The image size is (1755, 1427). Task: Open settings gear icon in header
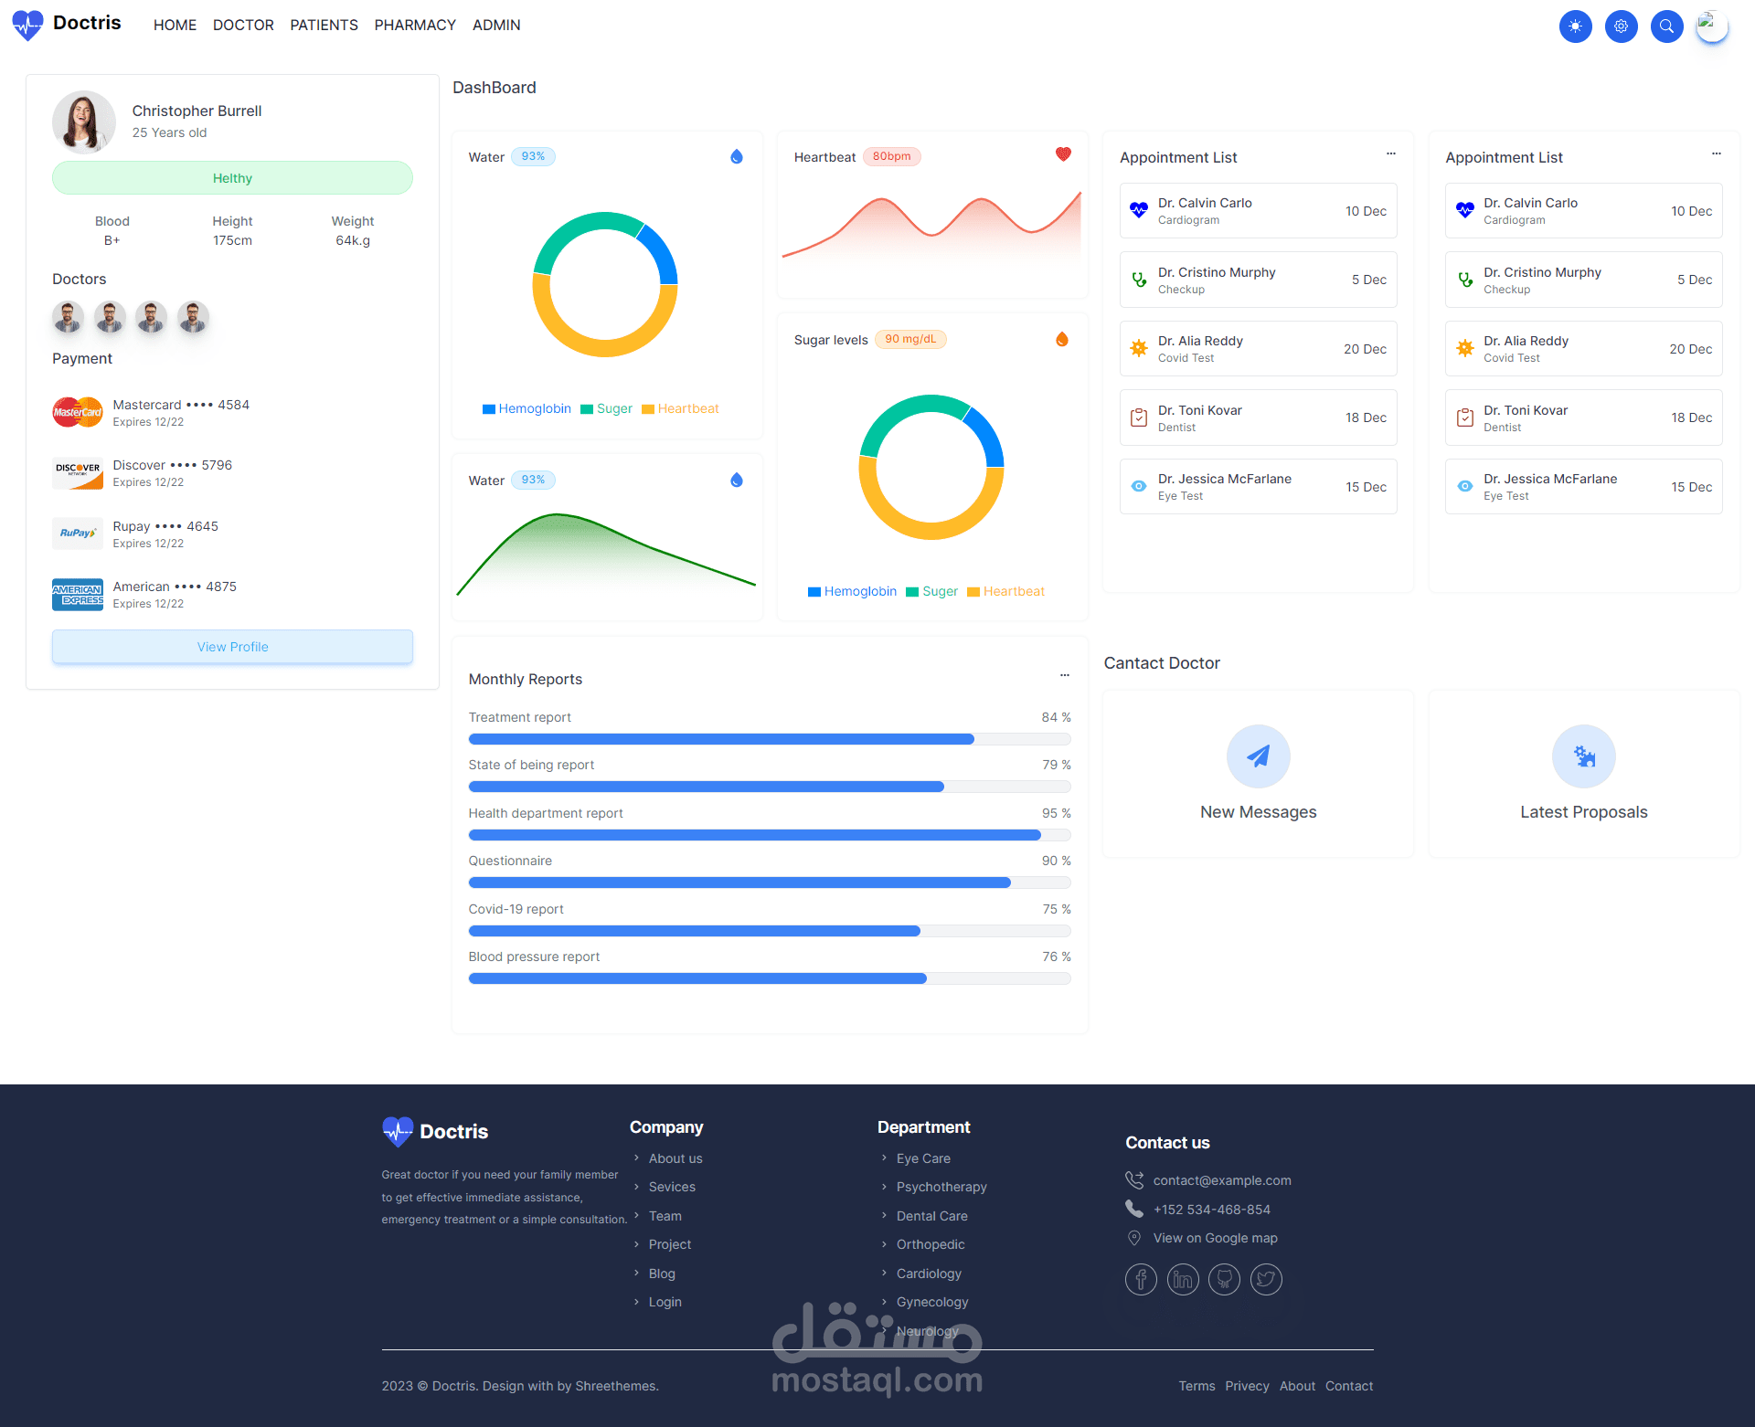click(1621, 26)
